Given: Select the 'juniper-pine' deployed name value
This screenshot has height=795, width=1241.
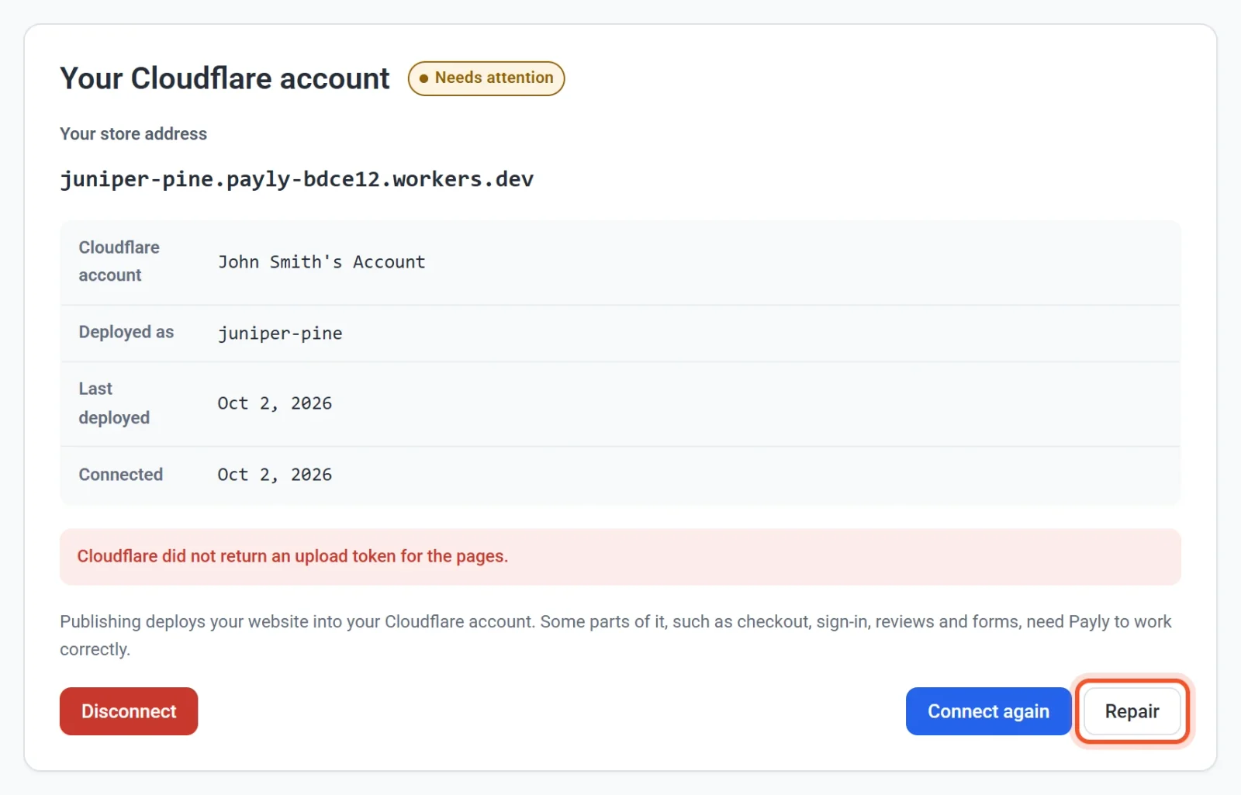Looking at the screenshot, I should coord(280,334).
